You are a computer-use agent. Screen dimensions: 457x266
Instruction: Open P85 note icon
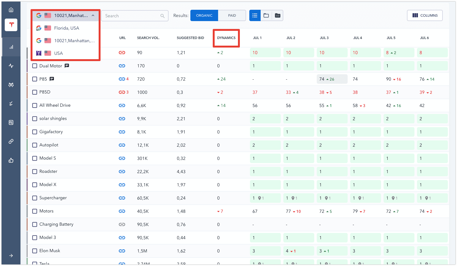click(52, 79)
